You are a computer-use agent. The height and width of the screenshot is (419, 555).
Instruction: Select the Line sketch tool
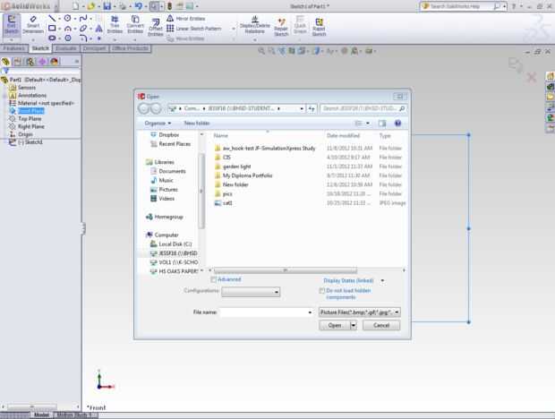[x=52, y=18]
